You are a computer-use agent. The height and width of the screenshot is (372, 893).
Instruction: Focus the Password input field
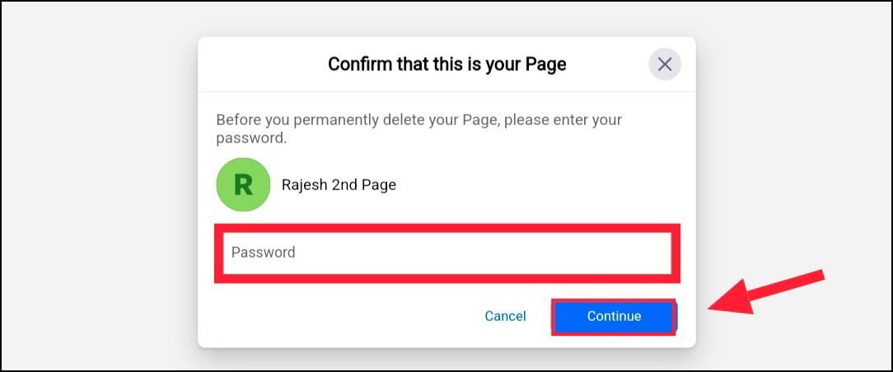pyautogui.click(x=447, y=253)
